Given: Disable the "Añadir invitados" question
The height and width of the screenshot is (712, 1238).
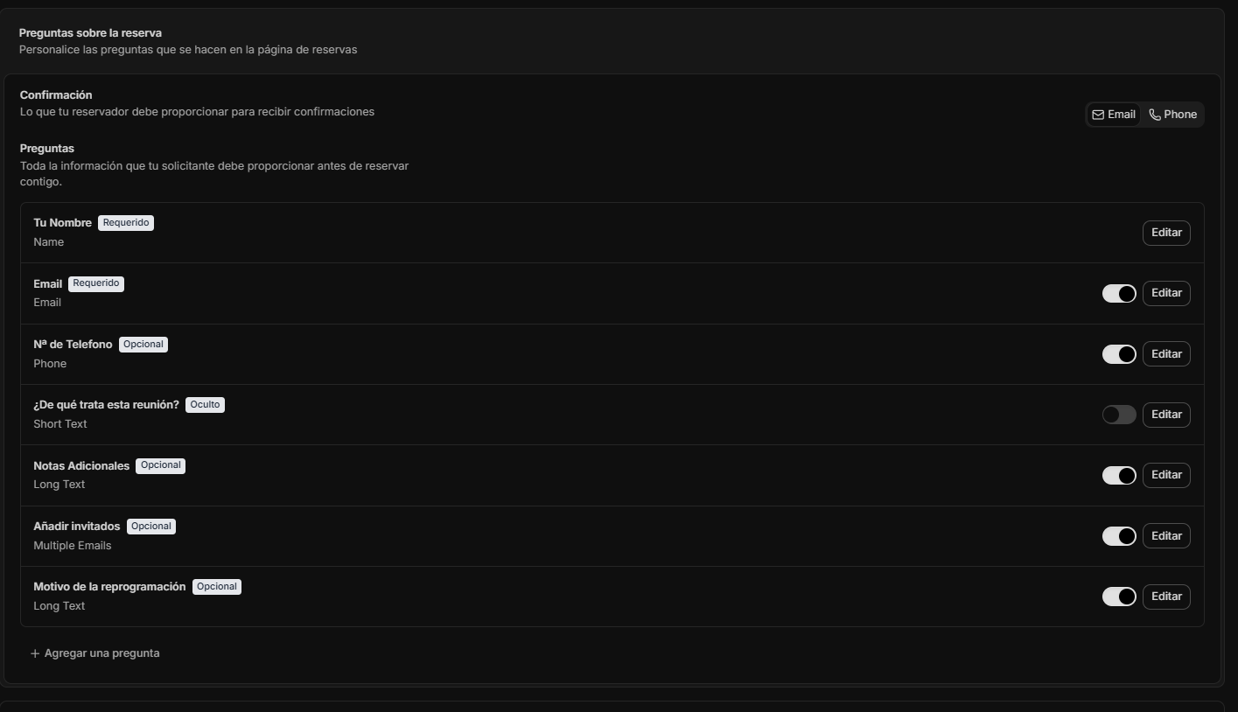Looking at the screenshot, I should point(1119,535).
